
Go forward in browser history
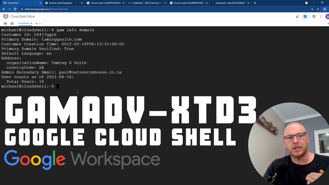coord(9,9)
